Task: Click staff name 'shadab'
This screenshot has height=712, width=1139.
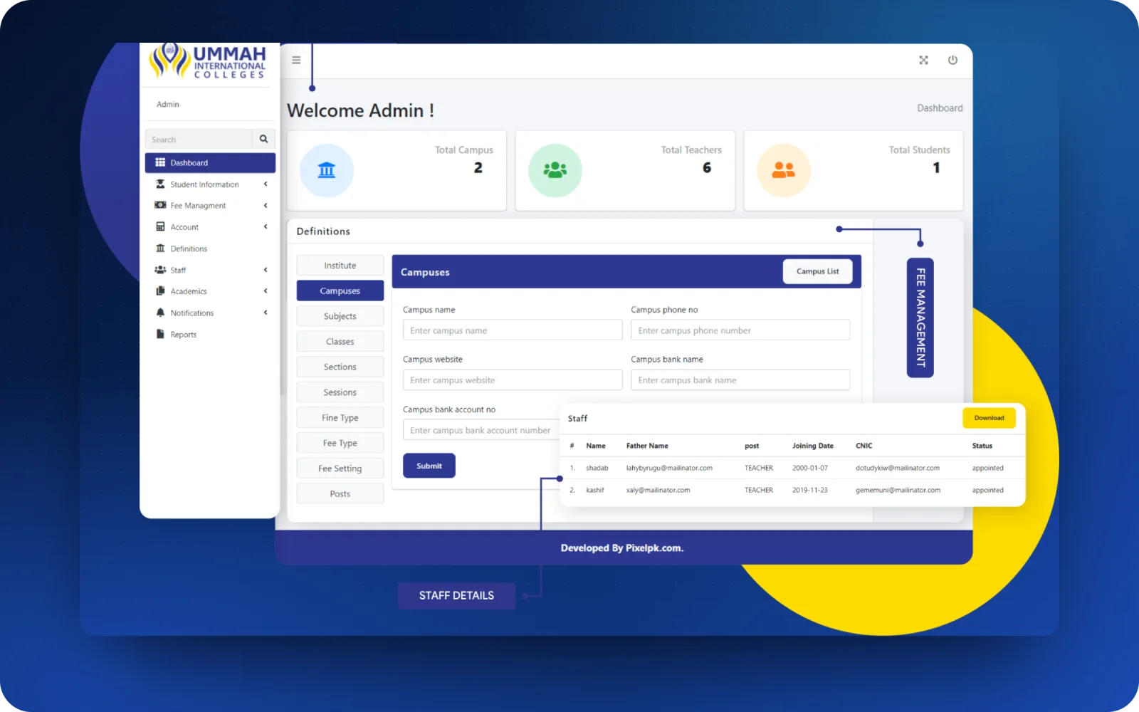Action: tap(597, 468)
